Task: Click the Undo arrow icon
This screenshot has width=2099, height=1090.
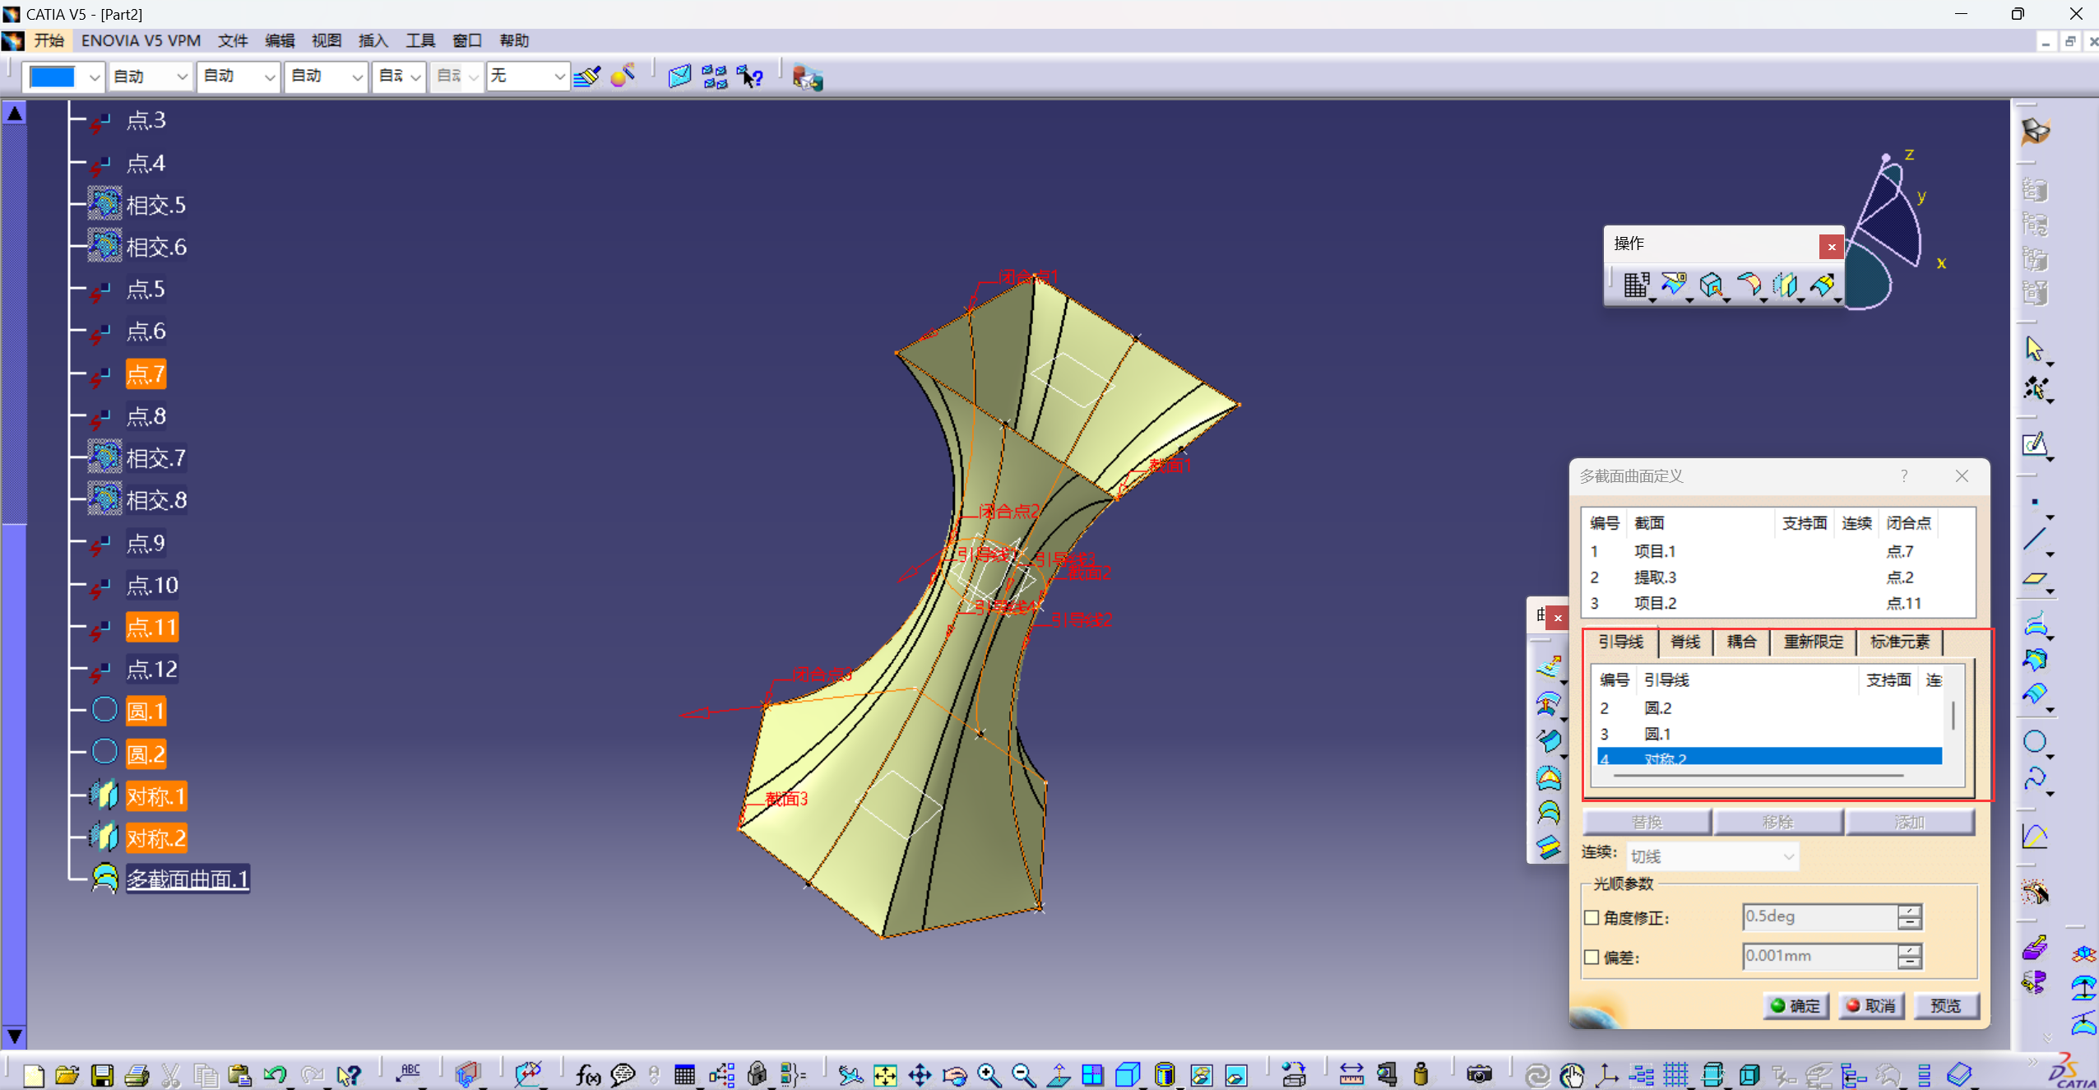Action: (275, 1074)
